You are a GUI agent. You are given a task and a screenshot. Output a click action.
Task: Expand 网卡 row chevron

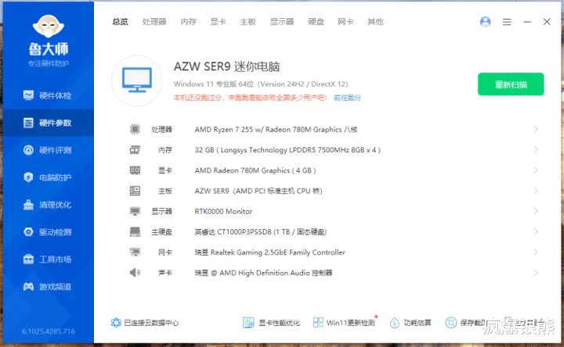click(x=536, y=252)
